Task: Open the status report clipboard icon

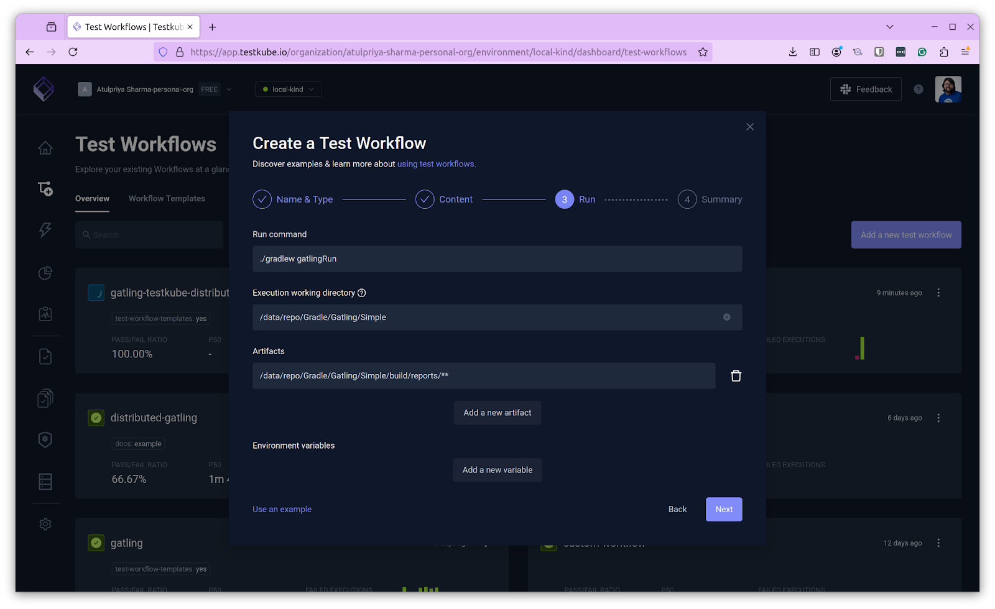Action: 45,314
